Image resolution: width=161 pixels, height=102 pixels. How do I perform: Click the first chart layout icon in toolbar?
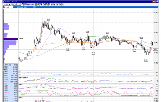click(x=23, y=4)
